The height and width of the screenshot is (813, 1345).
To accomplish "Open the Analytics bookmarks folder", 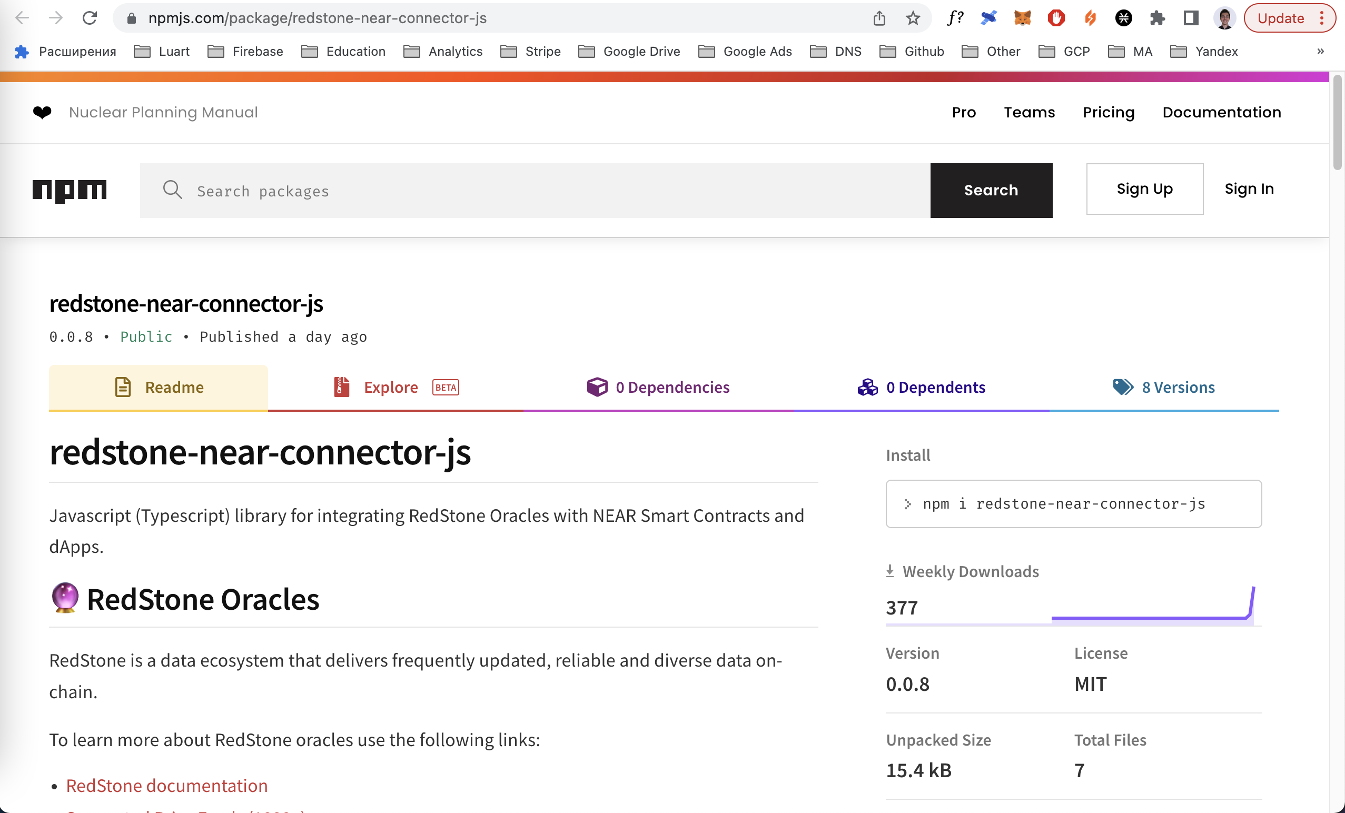I will tap(443, 51).
